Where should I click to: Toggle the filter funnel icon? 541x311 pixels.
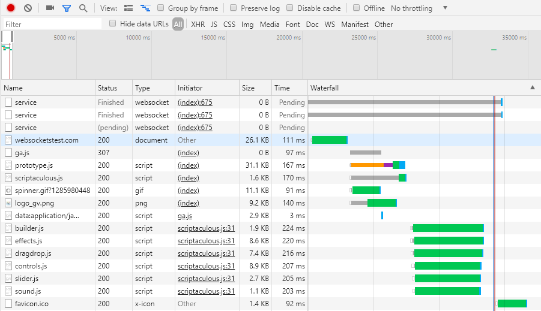point(67,8)
